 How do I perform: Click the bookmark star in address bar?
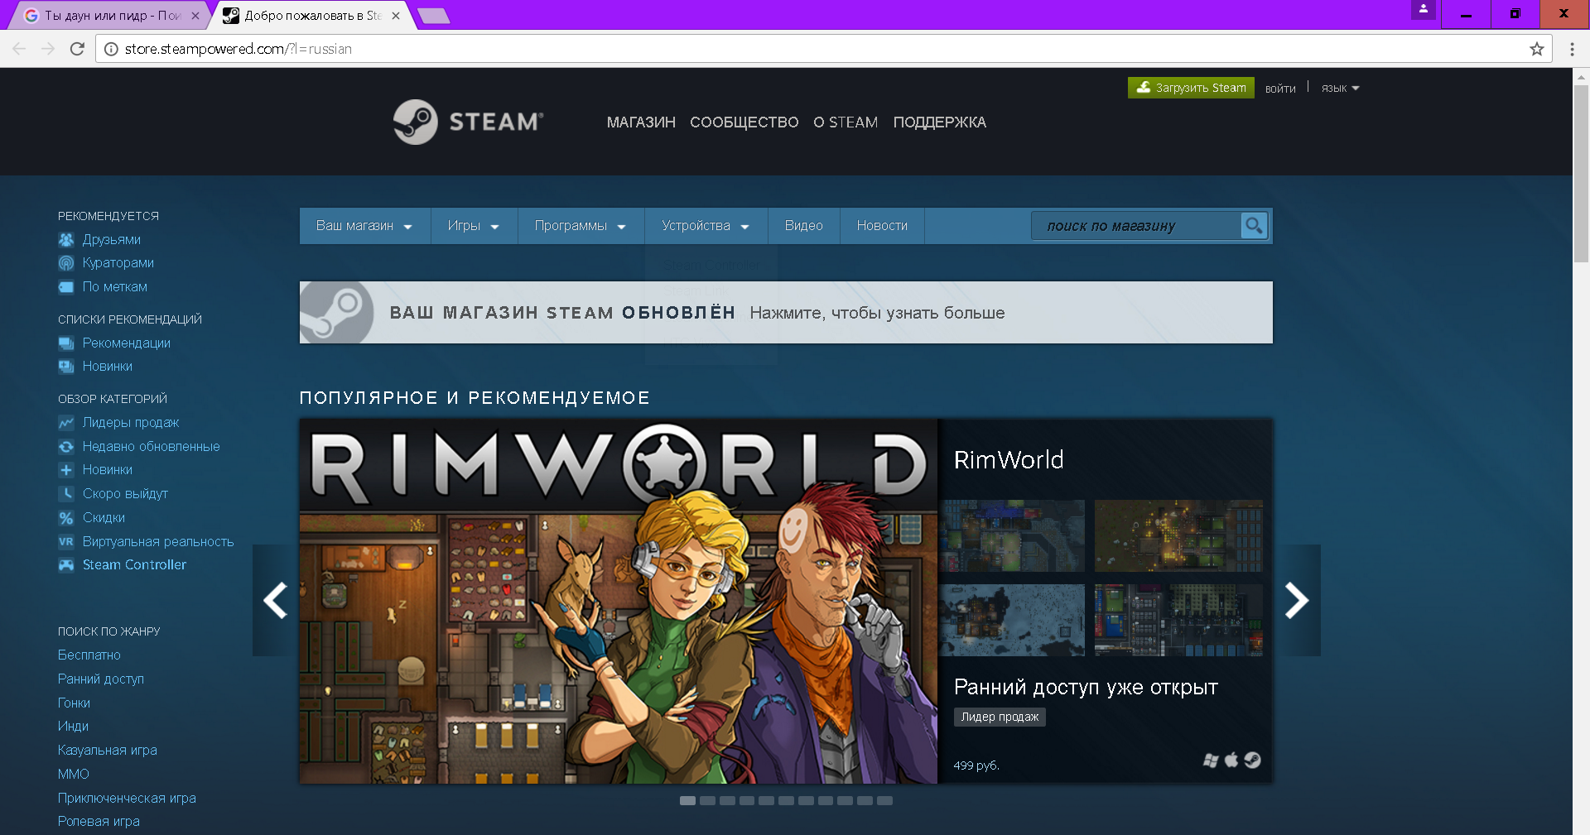click(x=1537, y=49)
